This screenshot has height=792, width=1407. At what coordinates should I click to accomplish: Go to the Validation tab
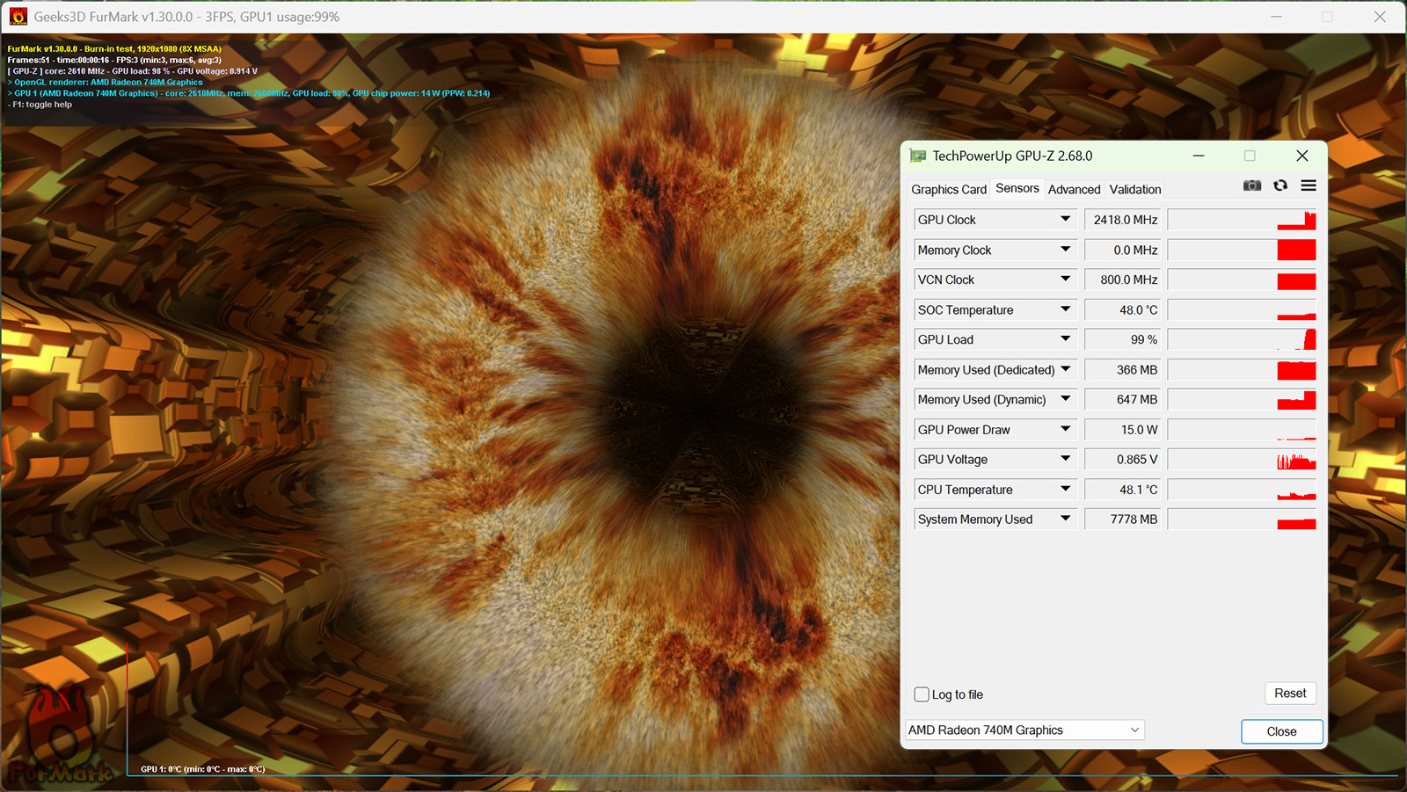point(1134,190)
